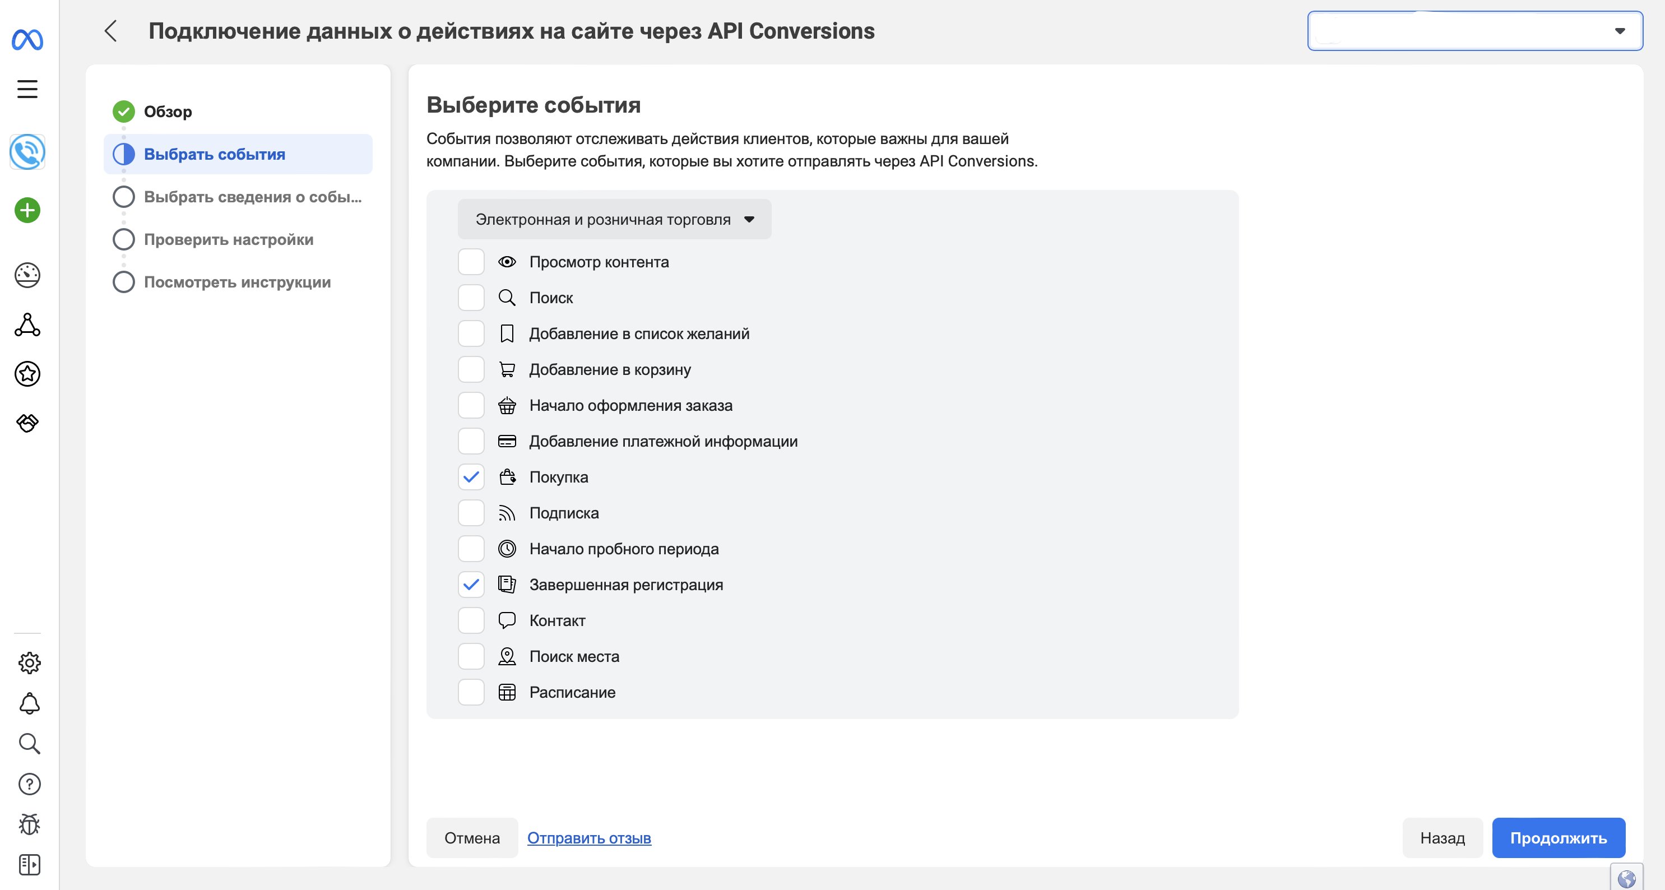Click the handshake partner icon in sidebar
The image size is (1665, 890).
[27, 423]
